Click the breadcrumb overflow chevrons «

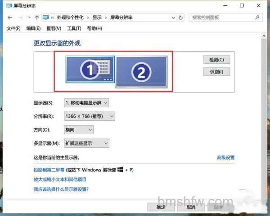tap(52, 18)
